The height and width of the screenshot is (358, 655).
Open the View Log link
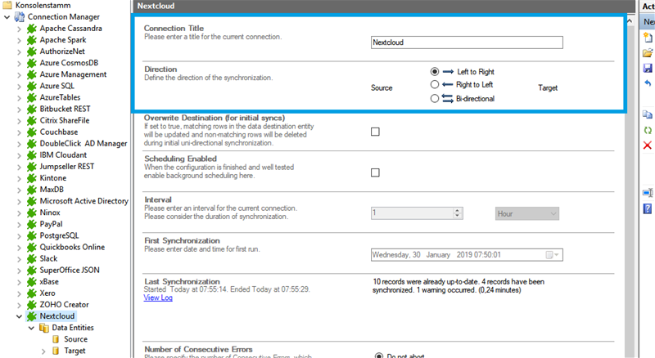click(x=158, y=298)
